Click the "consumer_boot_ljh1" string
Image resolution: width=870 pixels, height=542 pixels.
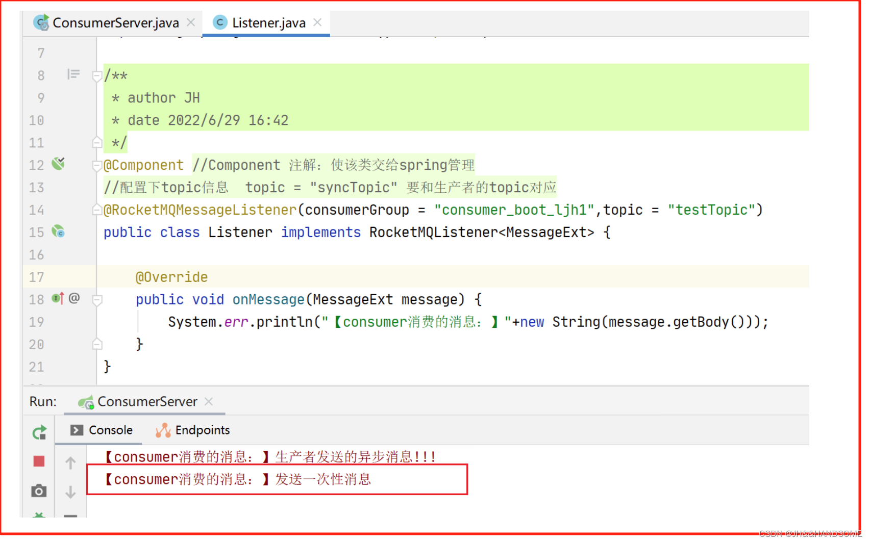click(514, 210)
